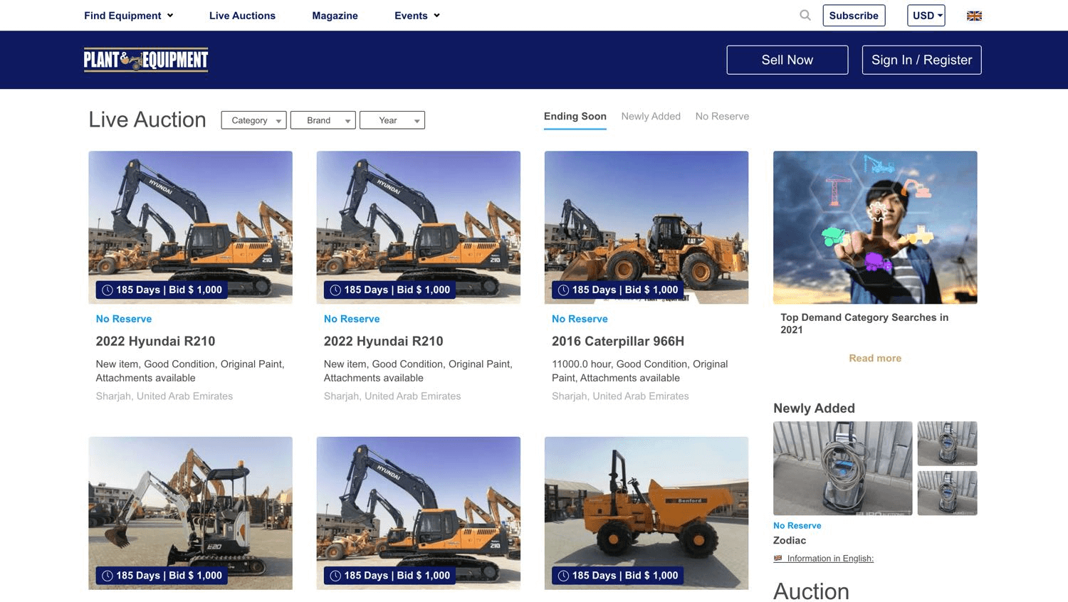Switch to the Newly Added tab
The width and height of the screenshot is (1068, 602).
[x=651, y=117]
